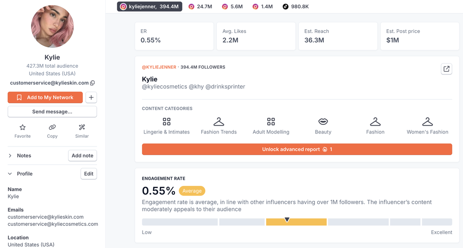Find Similar influencers with wand icon
This screenshot has height=248, width=463.
click(82, 127)
